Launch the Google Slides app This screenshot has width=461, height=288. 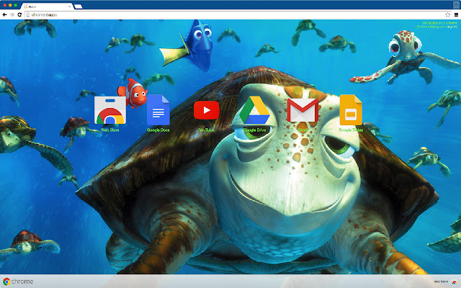pos(351,110)
